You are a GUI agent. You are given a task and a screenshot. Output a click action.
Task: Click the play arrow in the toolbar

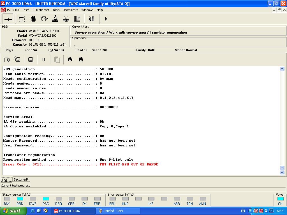pyautogui.click(x=106, y=19)
